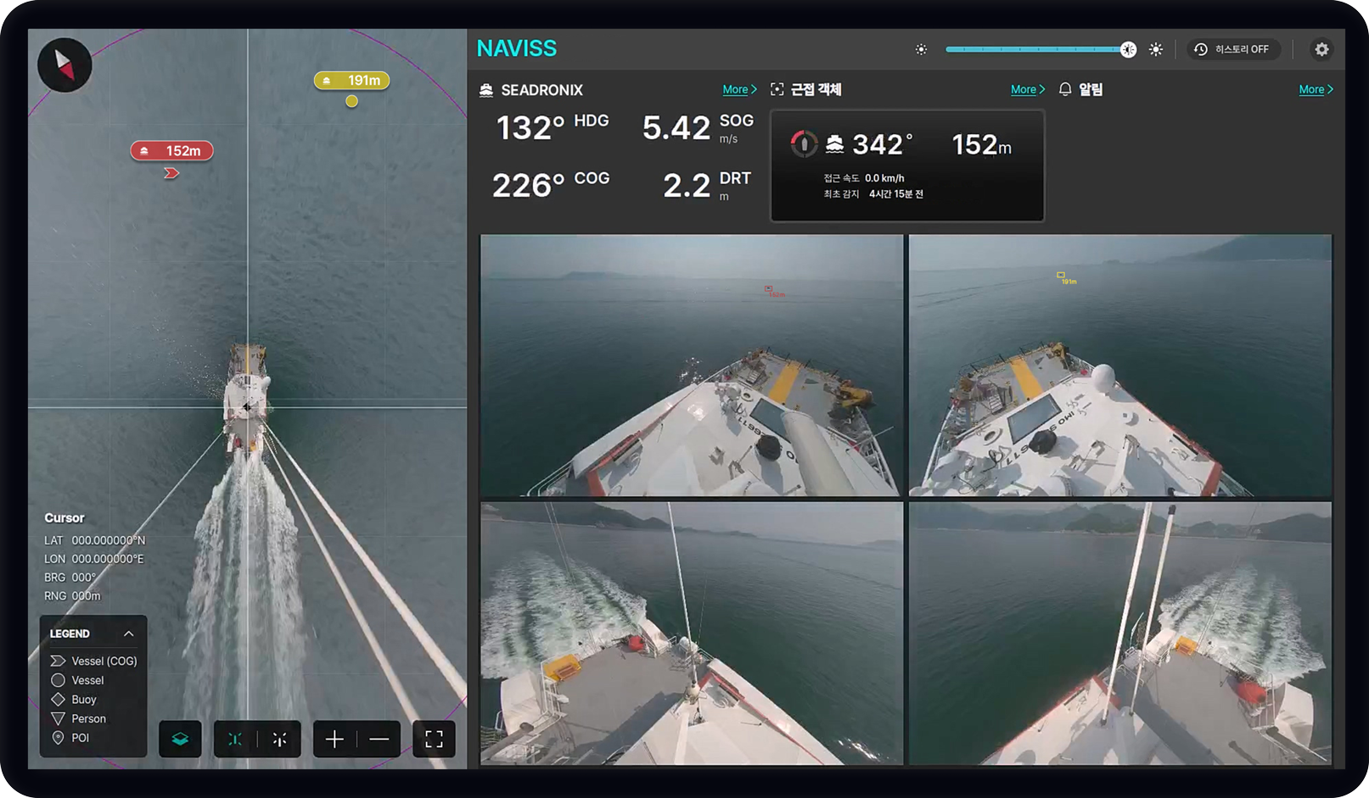Click the white diverging-arrows map button
The width and height of the screenshot is (1369, 798).
280,739
